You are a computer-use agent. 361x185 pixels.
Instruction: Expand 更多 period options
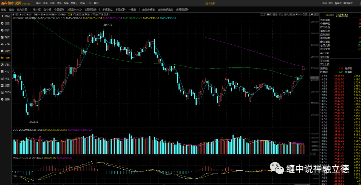106,14
